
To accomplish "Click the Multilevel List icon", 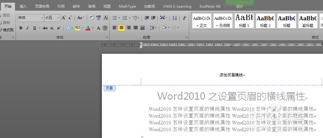I will pyautogui.click(x=135, y=18).
